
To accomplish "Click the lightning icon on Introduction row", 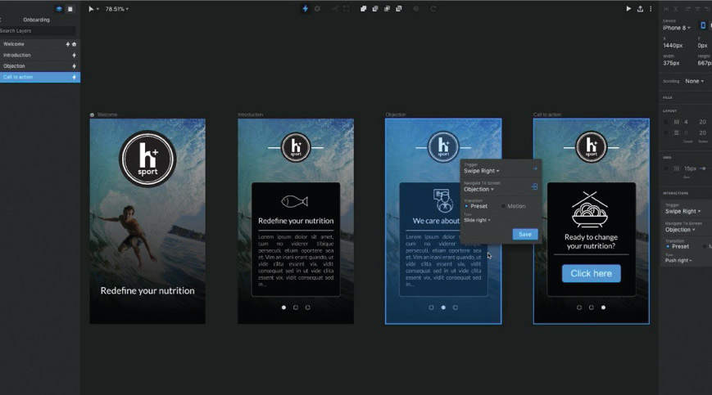I will [74, 55].
